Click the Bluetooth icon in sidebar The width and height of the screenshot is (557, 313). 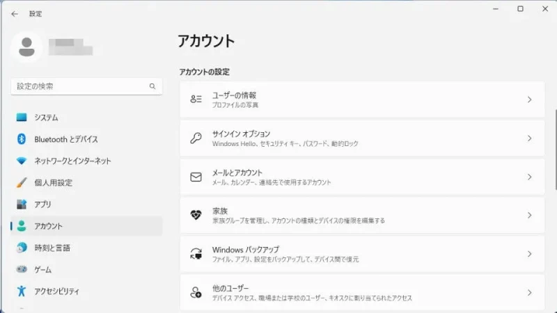point(22,139)
